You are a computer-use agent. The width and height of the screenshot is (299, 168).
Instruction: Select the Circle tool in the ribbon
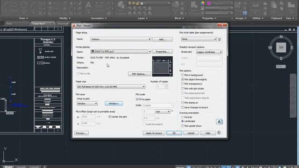coord(24,6)
